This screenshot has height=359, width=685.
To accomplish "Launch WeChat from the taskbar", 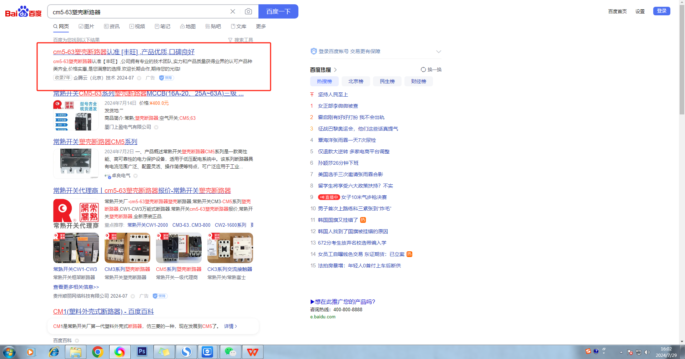I will pyautogui.click(x=230, y=352).
